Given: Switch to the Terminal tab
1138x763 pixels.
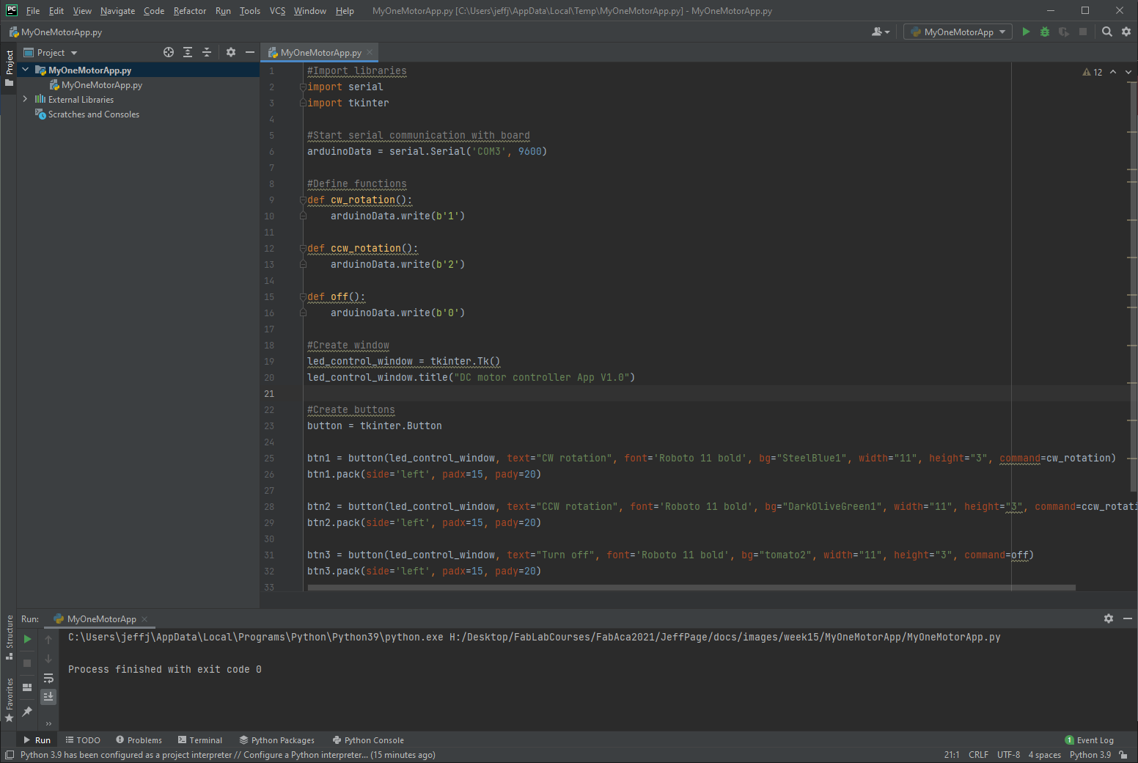Looking at the screenshot, I should [x=199, y=740].
